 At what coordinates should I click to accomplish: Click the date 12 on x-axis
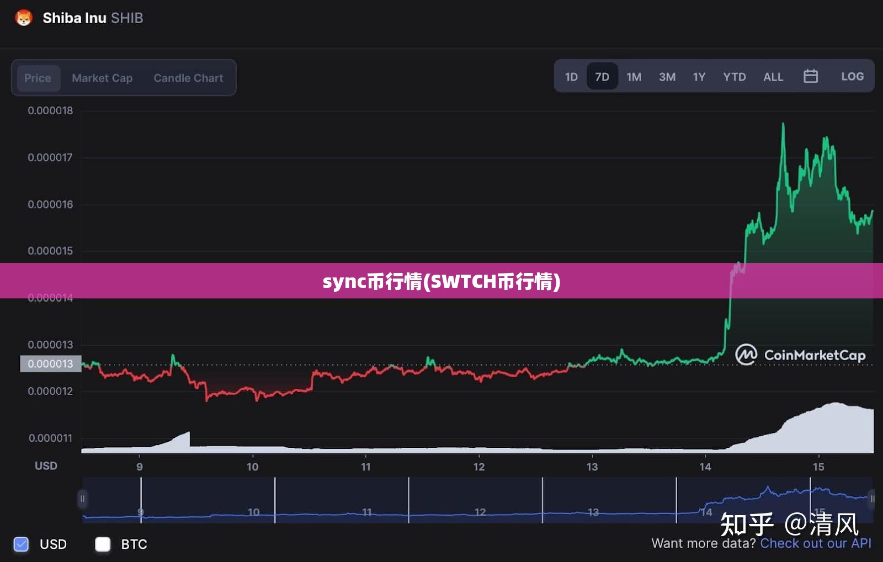click(479, 467)
